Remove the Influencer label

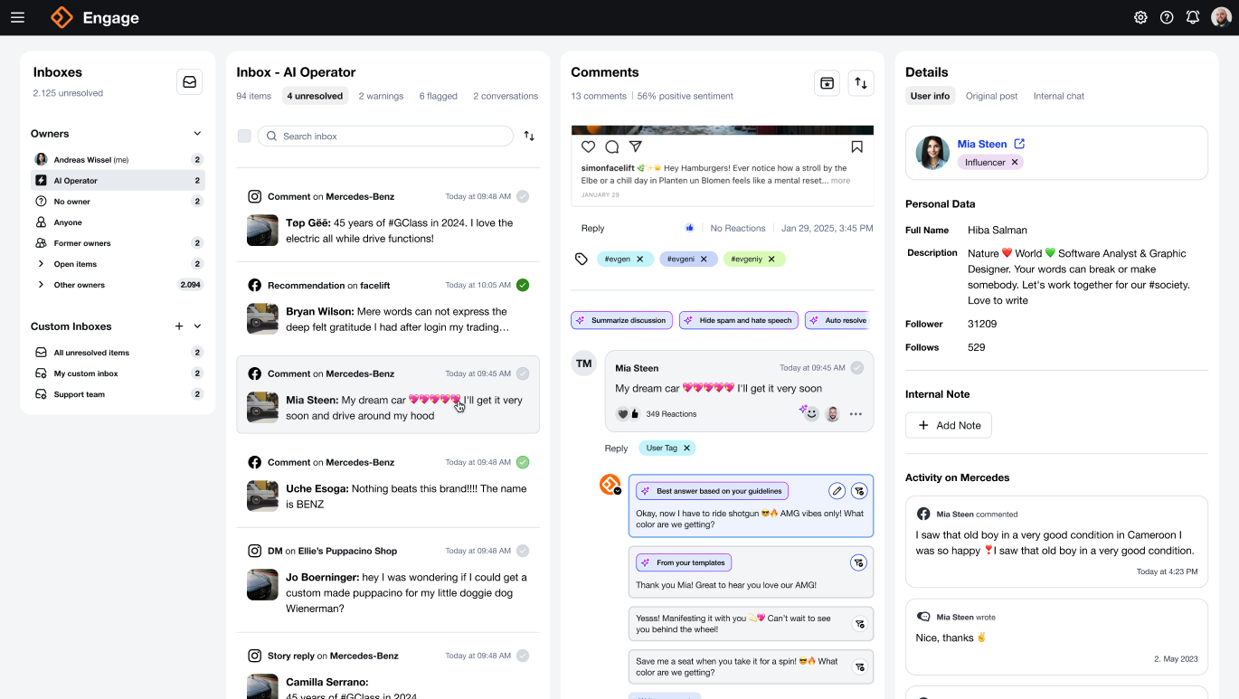1015,162
